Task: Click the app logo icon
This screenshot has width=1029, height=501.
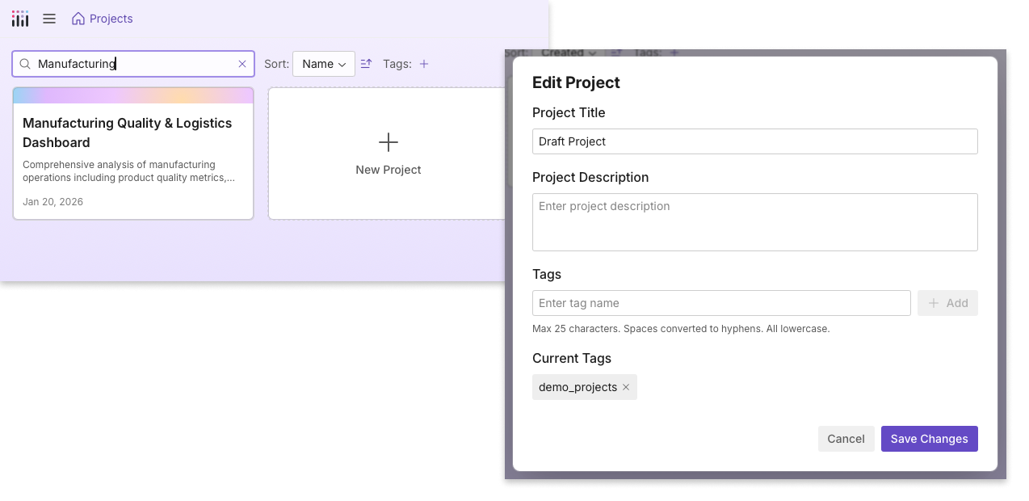Action: pyautogui.click(x=20, y=19)
